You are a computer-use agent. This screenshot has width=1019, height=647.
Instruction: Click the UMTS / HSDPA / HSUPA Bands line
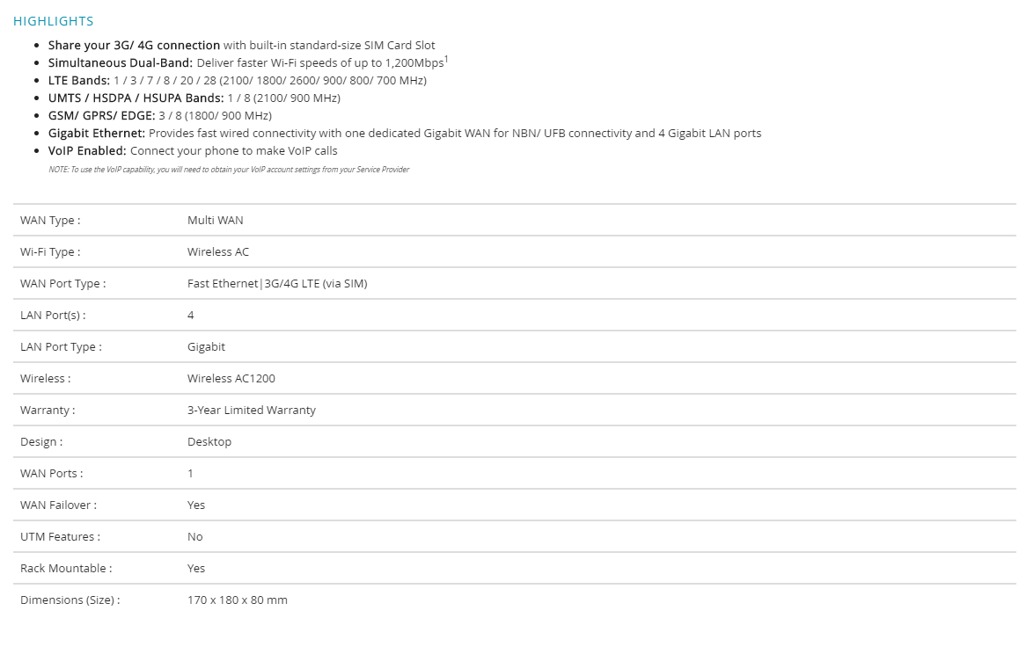(x=194, y=98)
